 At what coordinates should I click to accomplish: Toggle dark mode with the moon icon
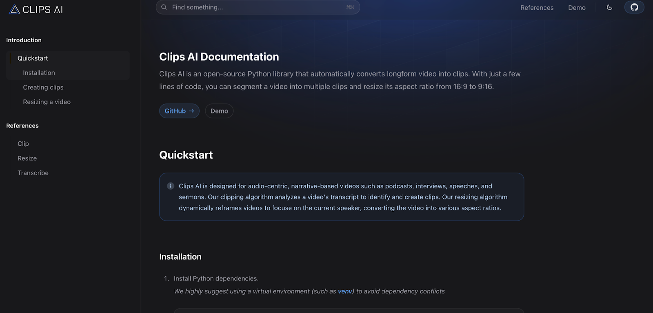click(x=609, y=7)
